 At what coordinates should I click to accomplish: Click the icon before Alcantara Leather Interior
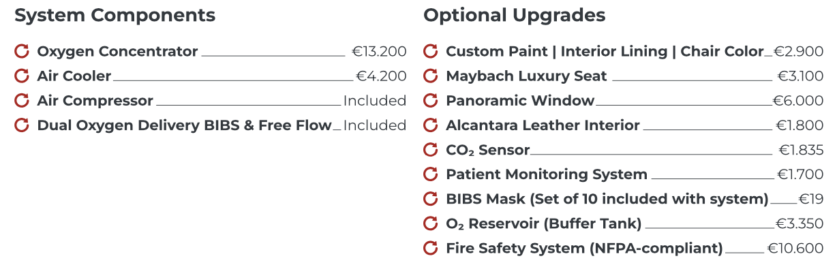[431, 125]
